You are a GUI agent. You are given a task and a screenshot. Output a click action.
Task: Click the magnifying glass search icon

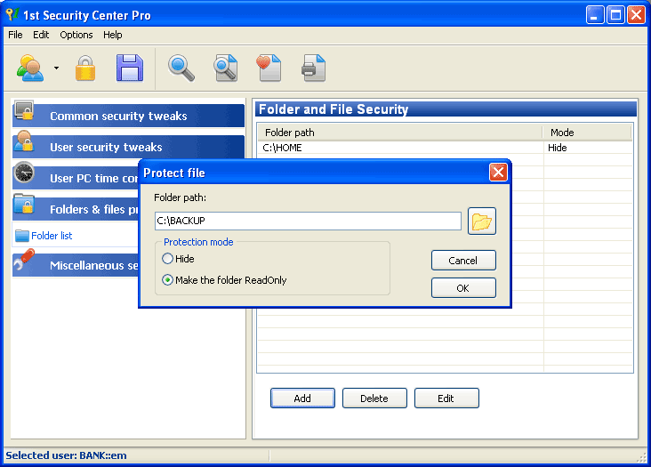[x=181, y=68]
